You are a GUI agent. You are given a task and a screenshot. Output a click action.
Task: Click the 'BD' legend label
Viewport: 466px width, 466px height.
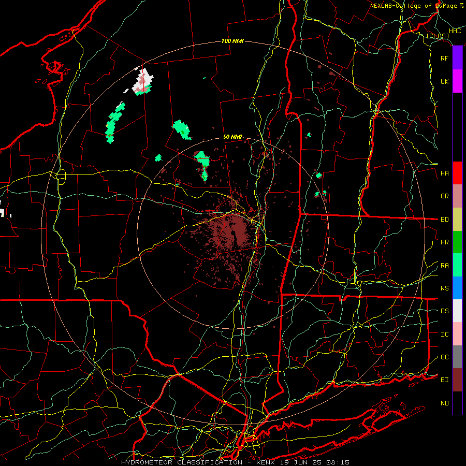coord(444,220)
